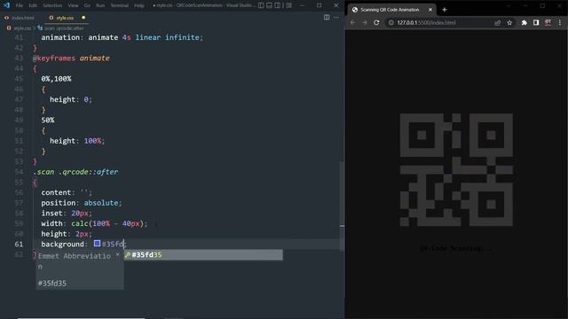Toggle the browser side panel icon
568x319 pixels.
[536, 23]
